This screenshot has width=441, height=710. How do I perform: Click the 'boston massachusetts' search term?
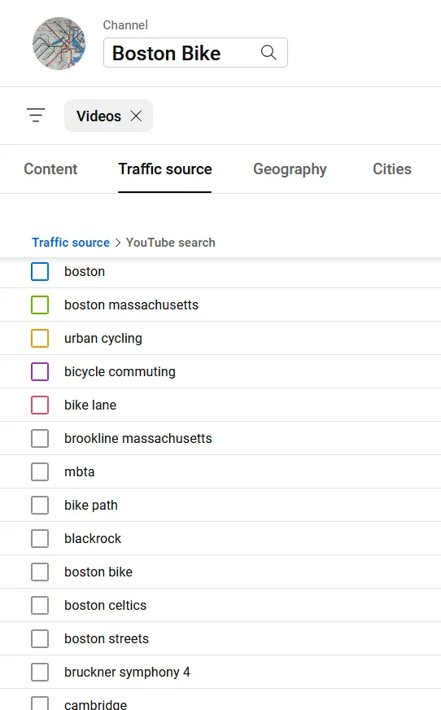tap(131, 305)
